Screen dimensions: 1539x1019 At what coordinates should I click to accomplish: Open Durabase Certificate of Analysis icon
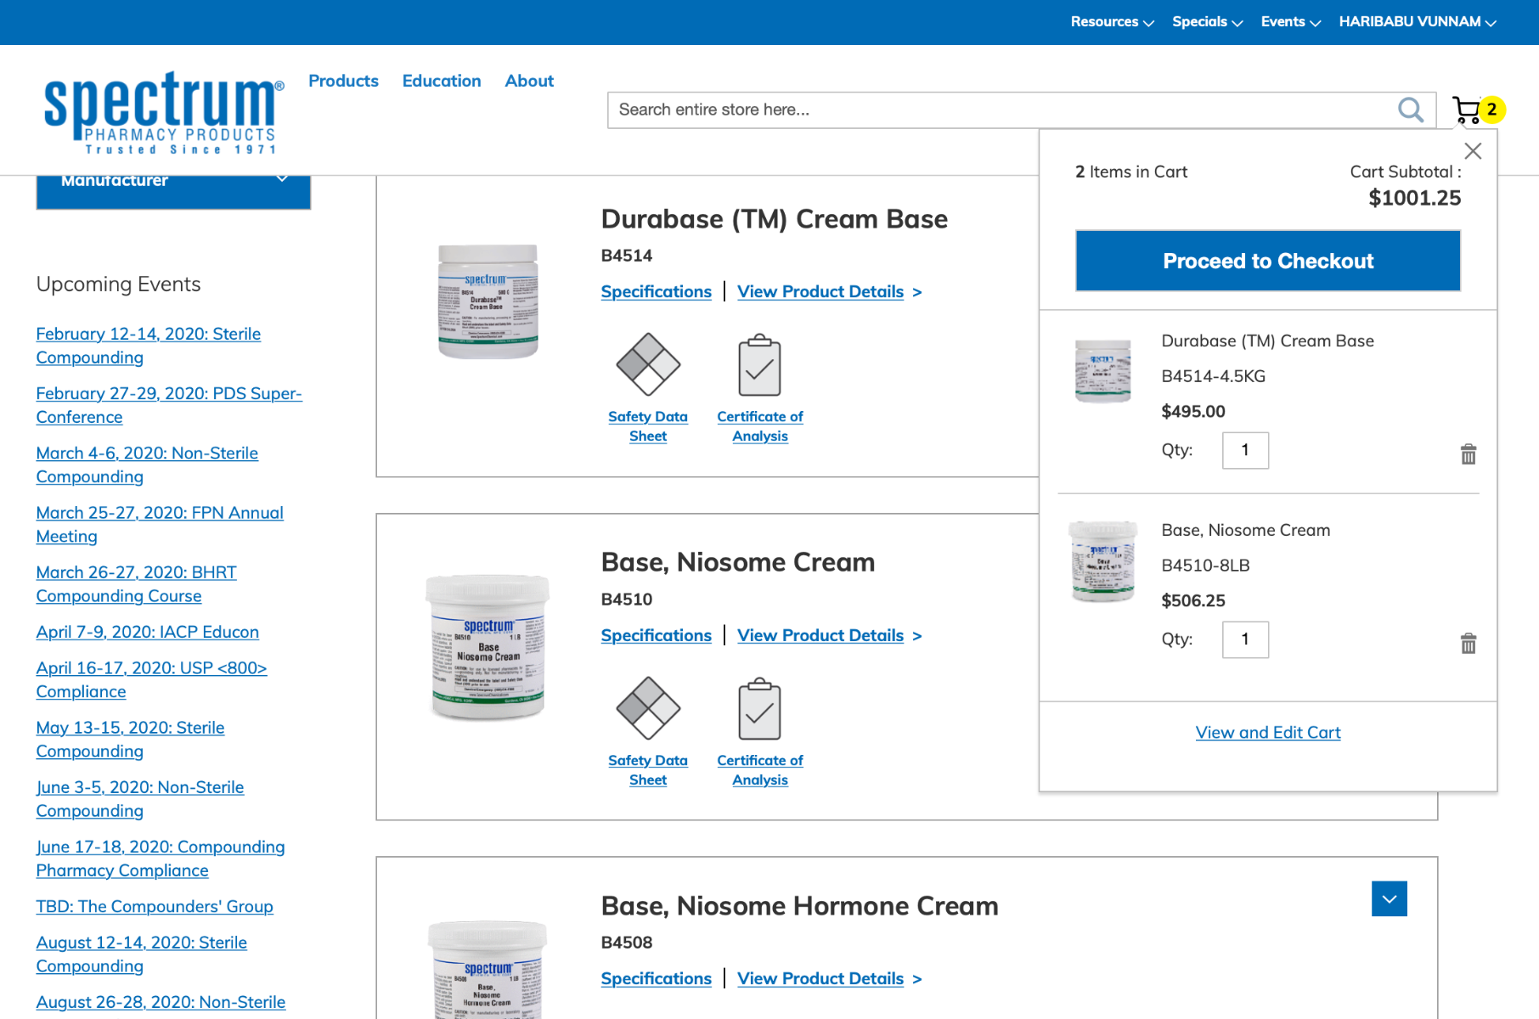(x=759, y=365)
